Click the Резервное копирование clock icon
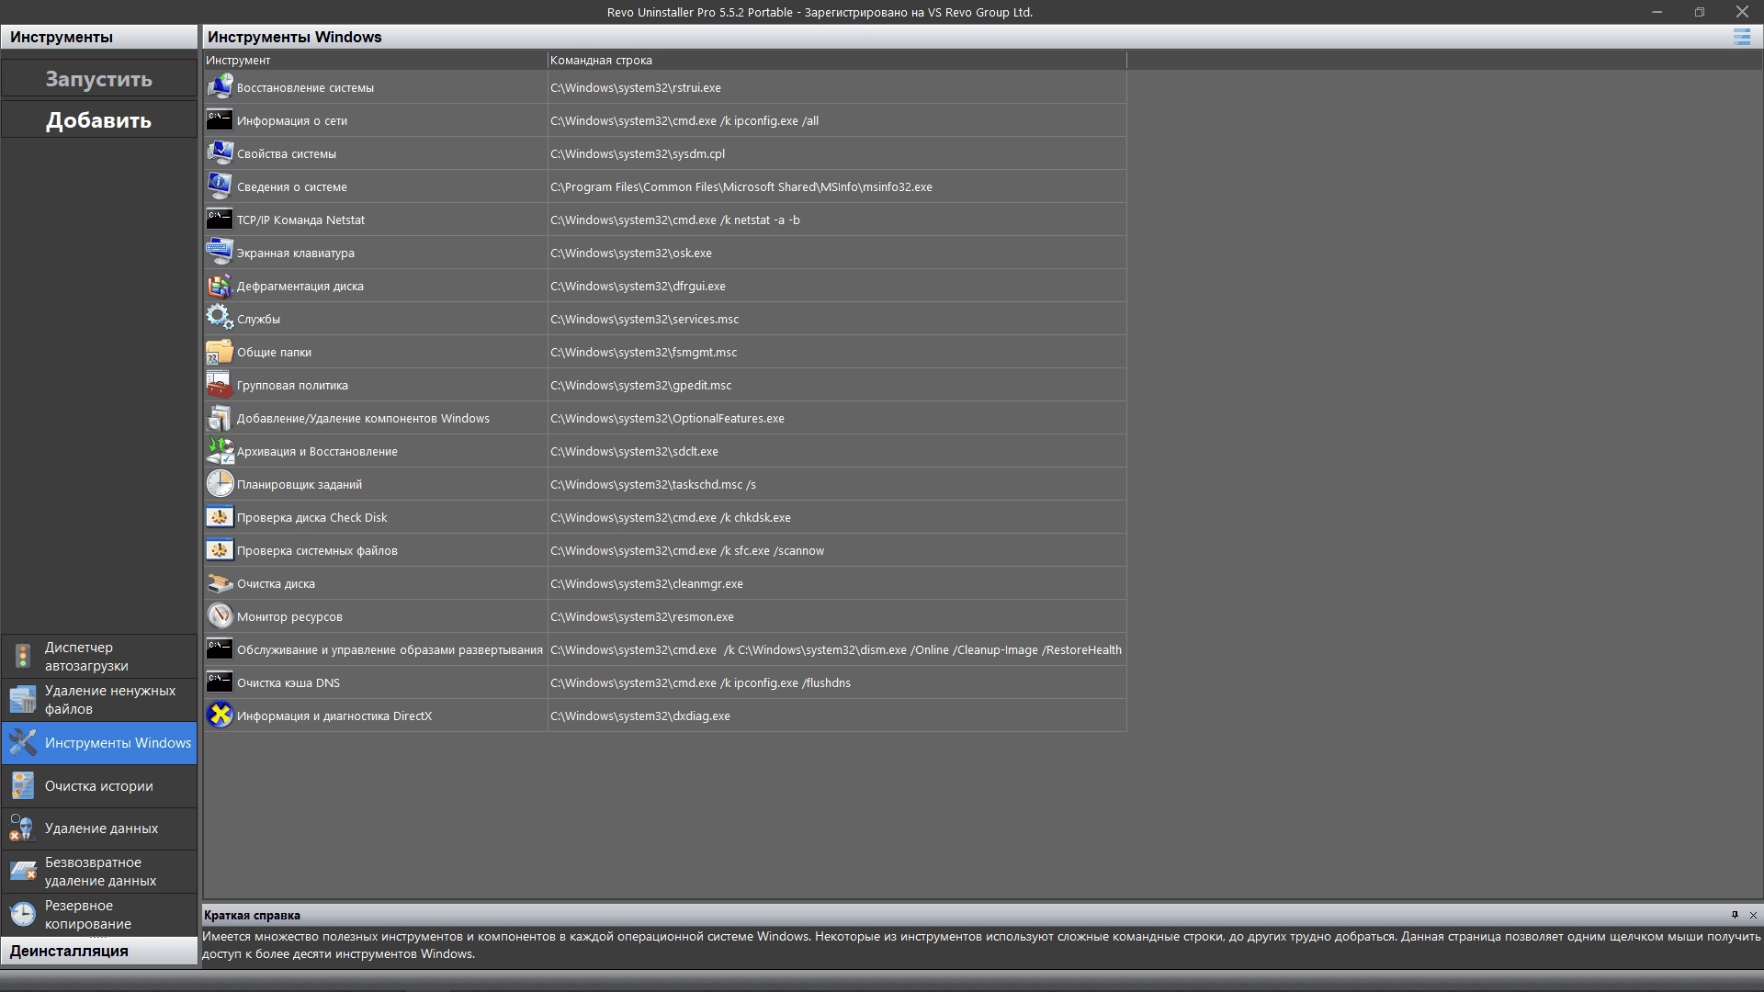 point(23,914)
